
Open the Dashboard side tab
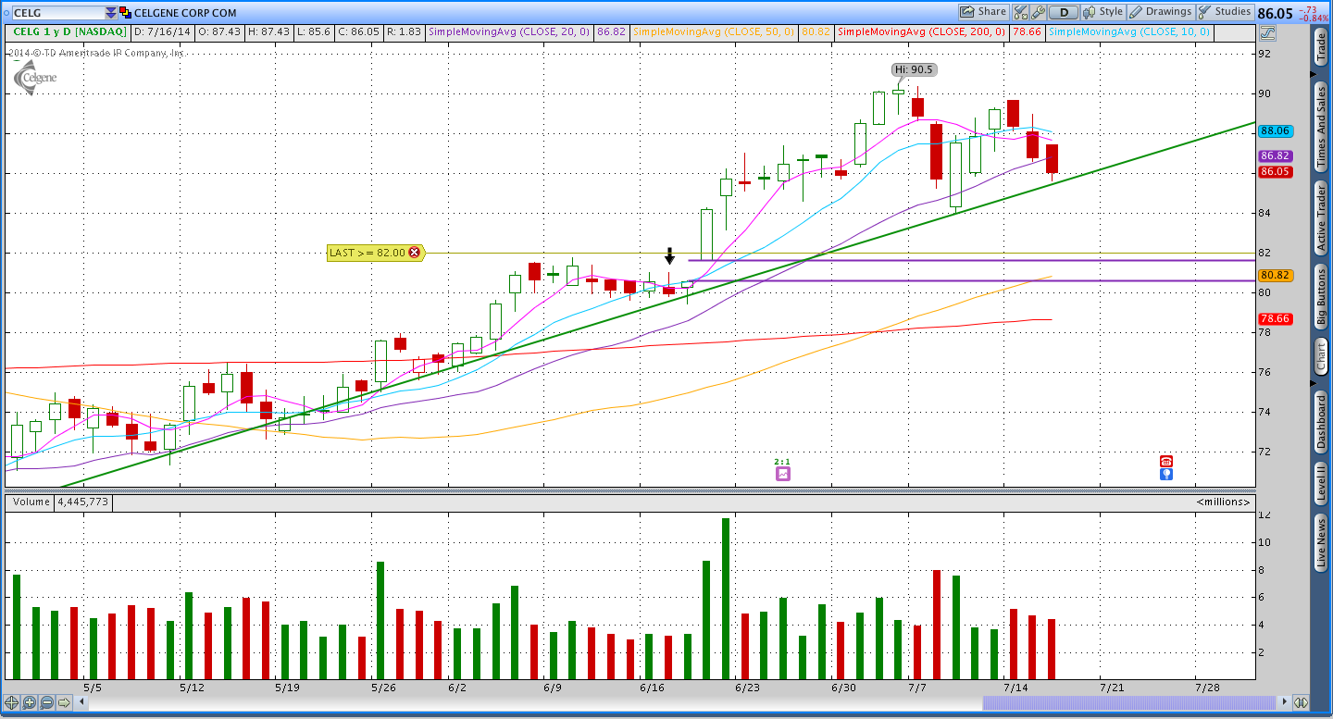click(1321, 422)
